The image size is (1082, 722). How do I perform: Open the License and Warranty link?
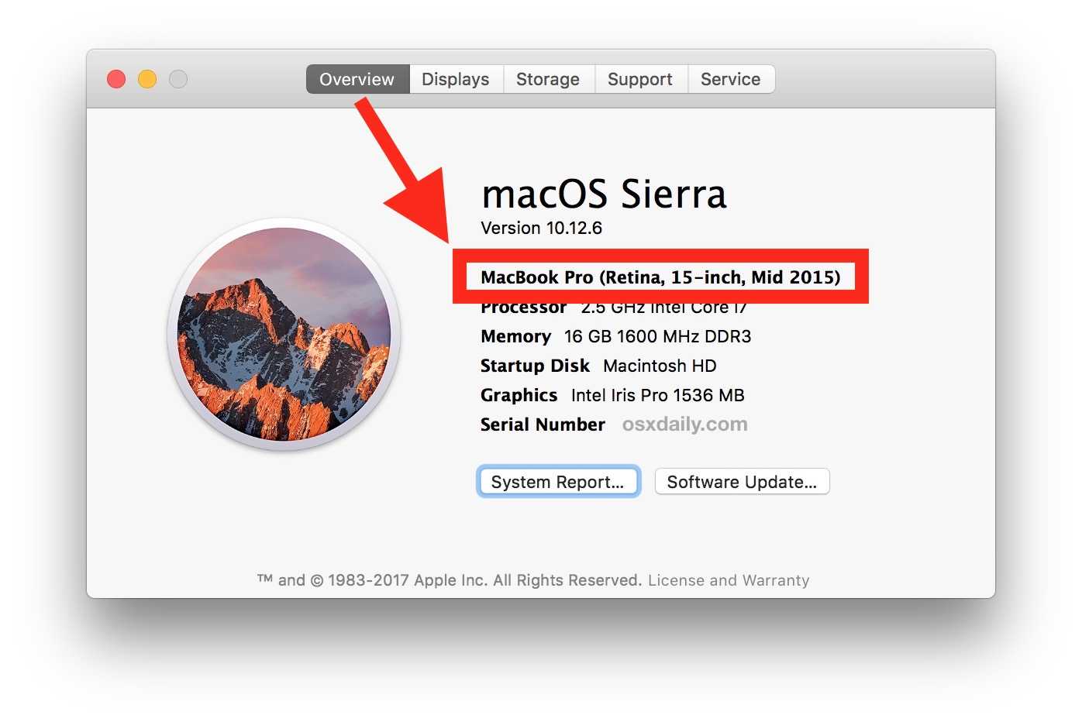(729, 580)
